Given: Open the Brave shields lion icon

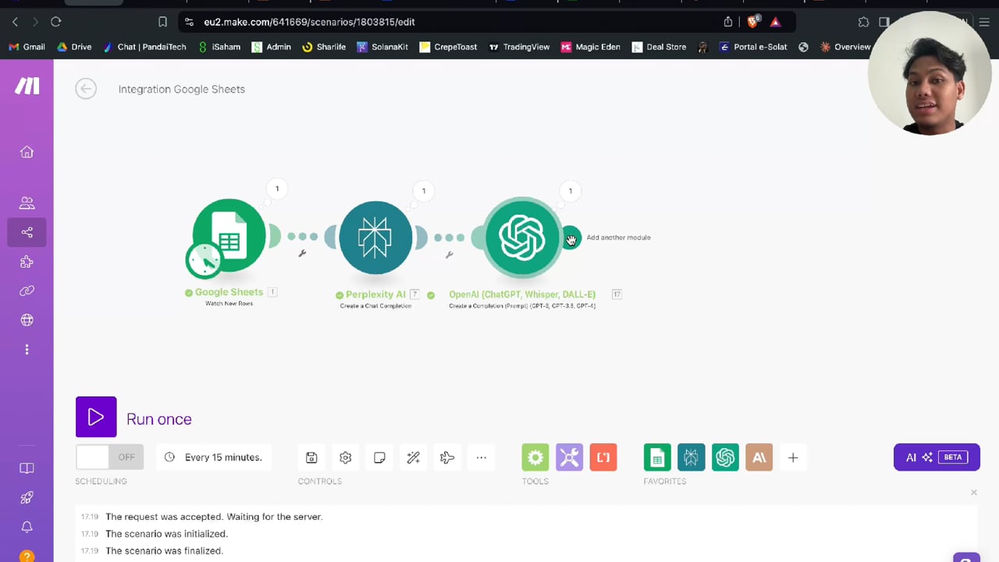Looking at the screenshot, I should [x=753, y=22].
